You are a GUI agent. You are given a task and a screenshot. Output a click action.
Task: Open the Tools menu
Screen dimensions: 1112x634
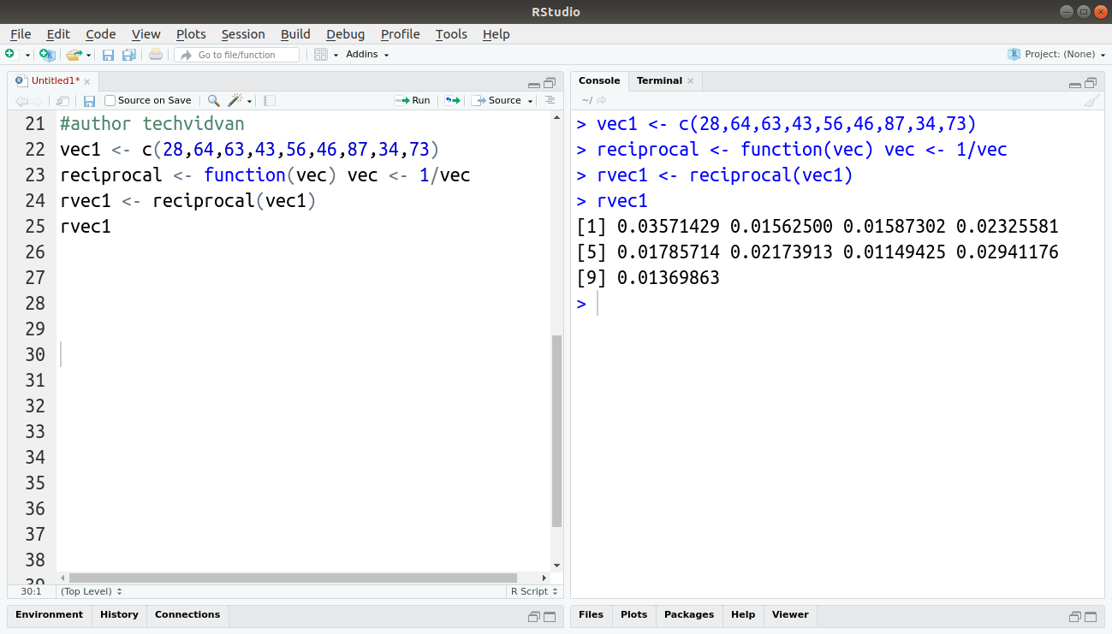point(451,34)
